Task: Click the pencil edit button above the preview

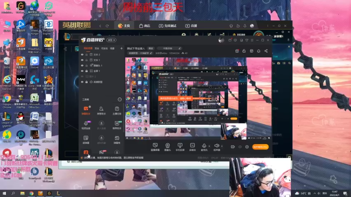Action: click(x=179, y=48)
